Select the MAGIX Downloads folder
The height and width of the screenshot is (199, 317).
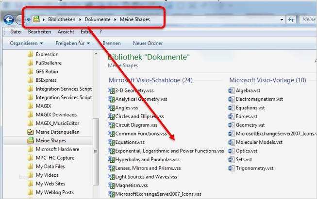point(56,115)
